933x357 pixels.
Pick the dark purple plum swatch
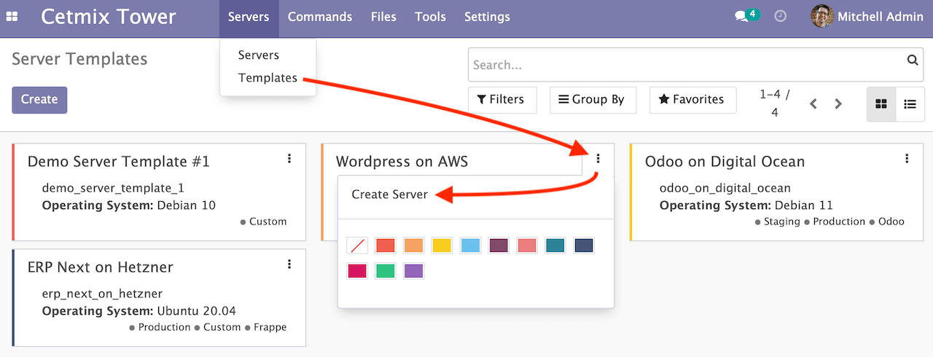[x=499, y=246]
